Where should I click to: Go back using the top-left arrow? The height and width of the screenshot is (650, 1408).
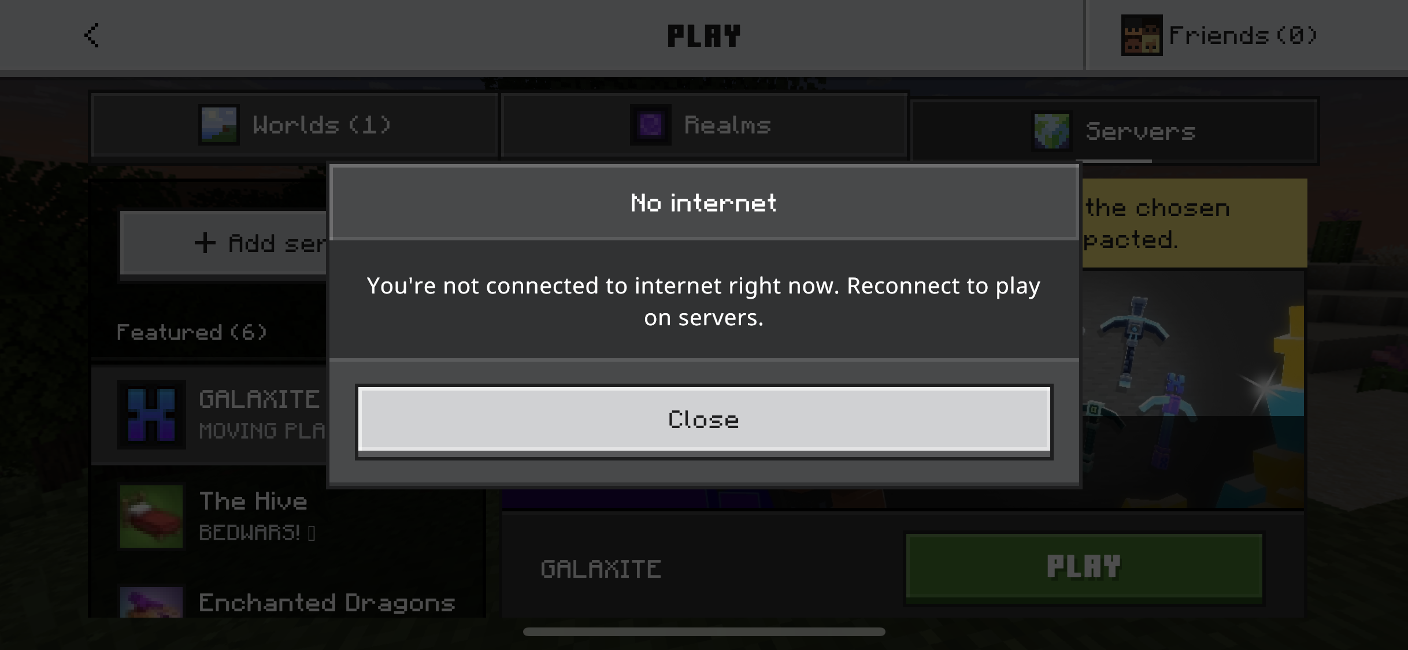(92, 35)
